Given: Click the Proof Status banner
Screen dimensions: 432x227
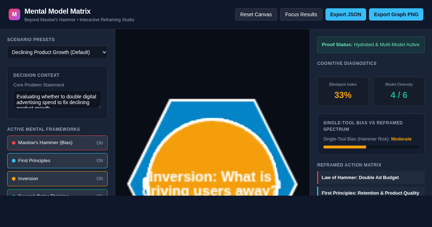Looking at the screenshot, I should click(371, 45).
